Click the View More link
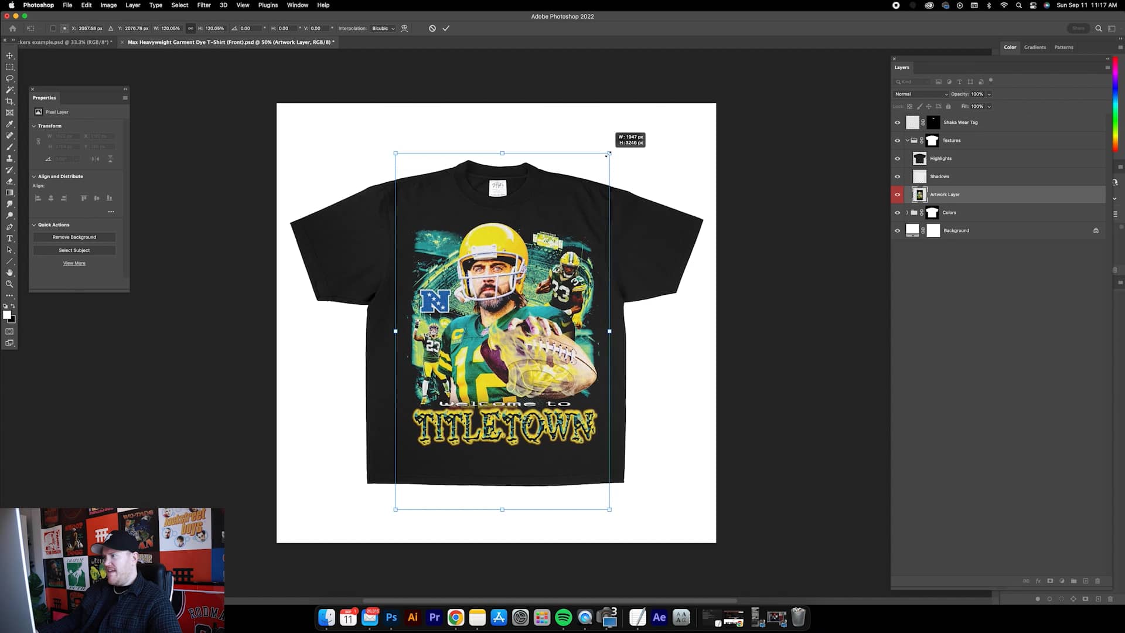This screenshot has width=1125, height=633. pyautogui.click(x=74, y=263)
